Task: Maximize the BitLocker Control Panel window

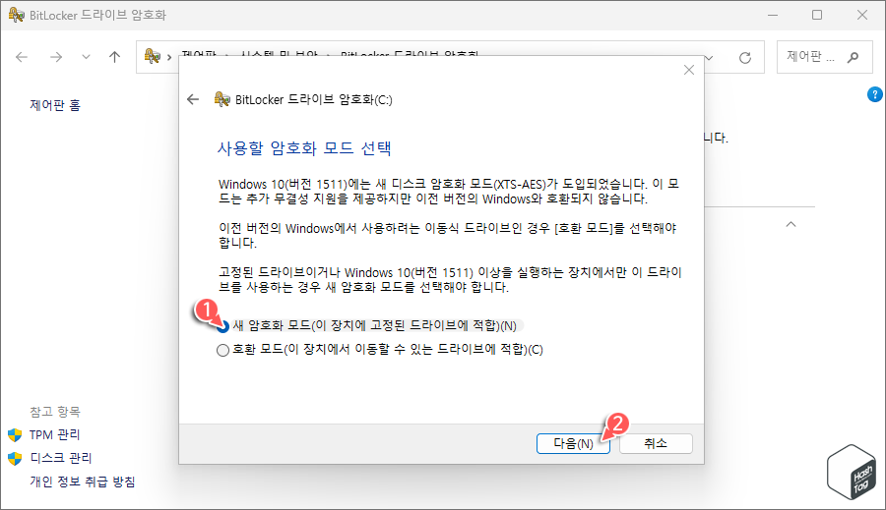Action: coord(817,16)
